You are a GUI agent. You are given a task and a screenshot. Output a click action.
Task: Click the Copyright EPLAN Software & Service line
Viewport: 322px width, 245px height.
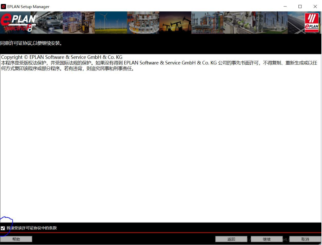[x=61, y=57]
